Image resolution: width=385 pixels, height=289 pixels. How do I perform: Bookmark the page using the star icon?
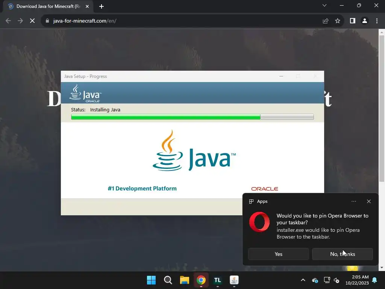point(338,21)
